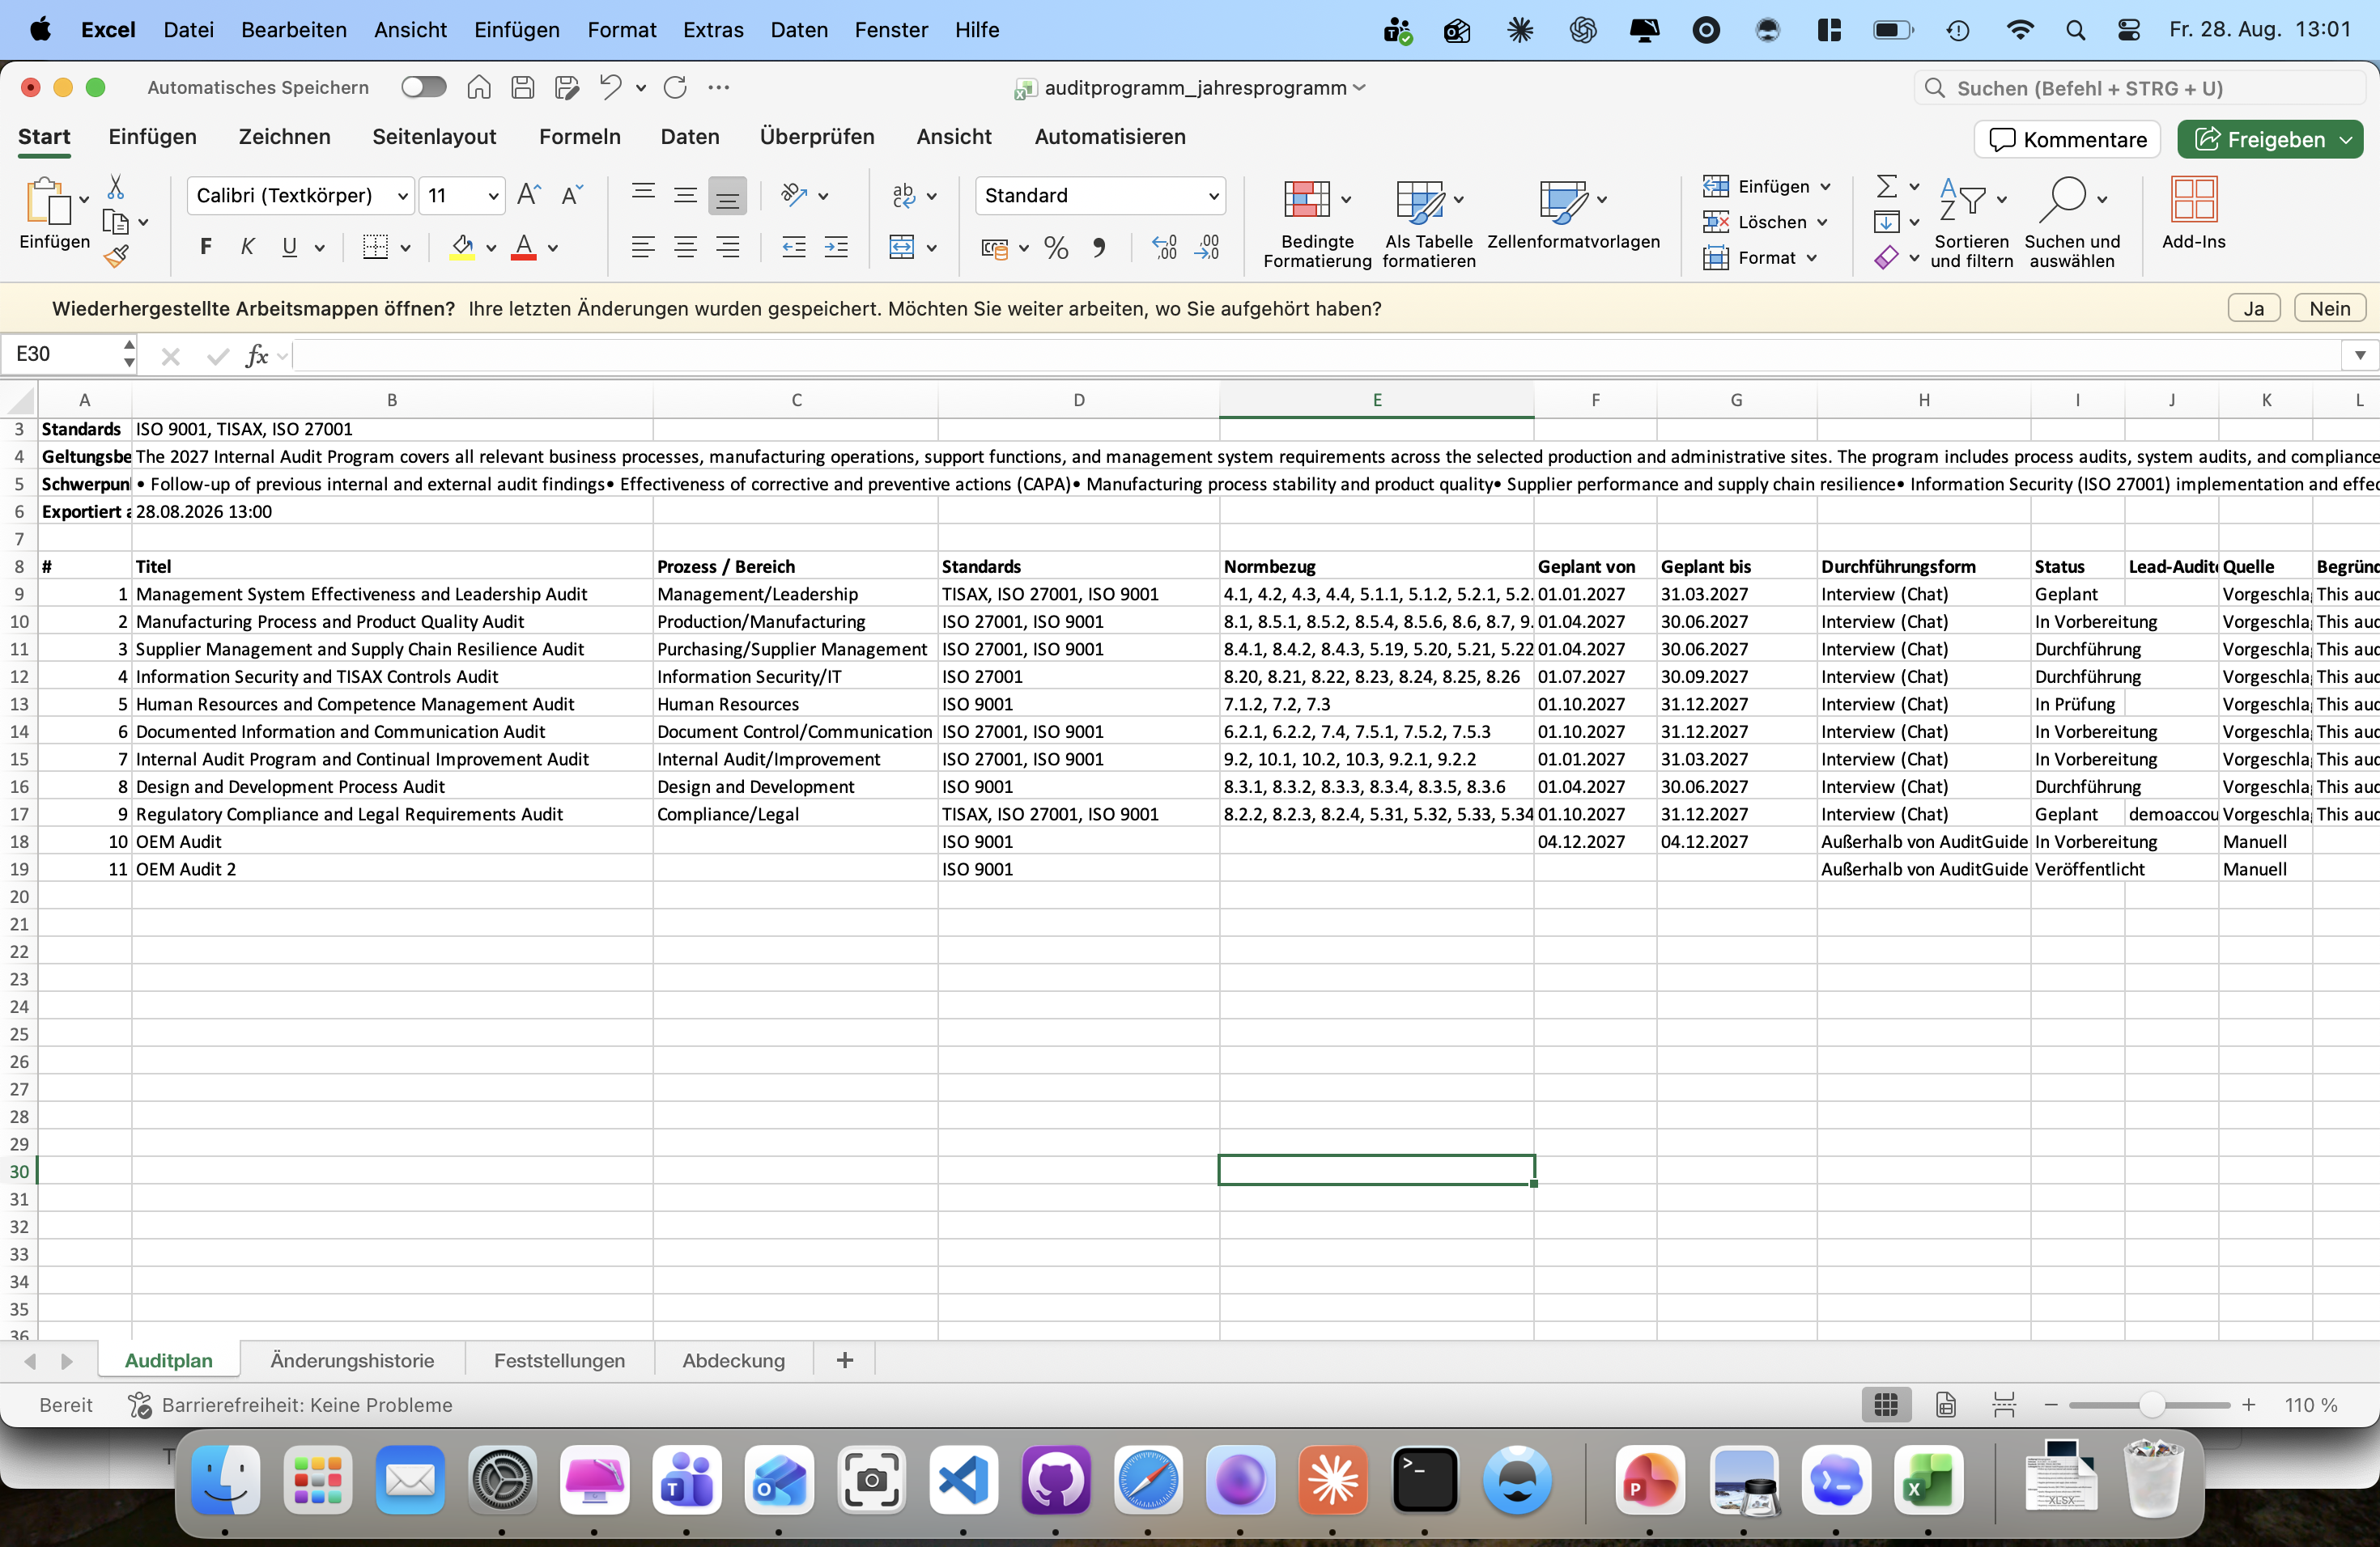Open the font size dropdown
The height and width of the screenshot is (1547, 2380).
(x=493, y=196)
